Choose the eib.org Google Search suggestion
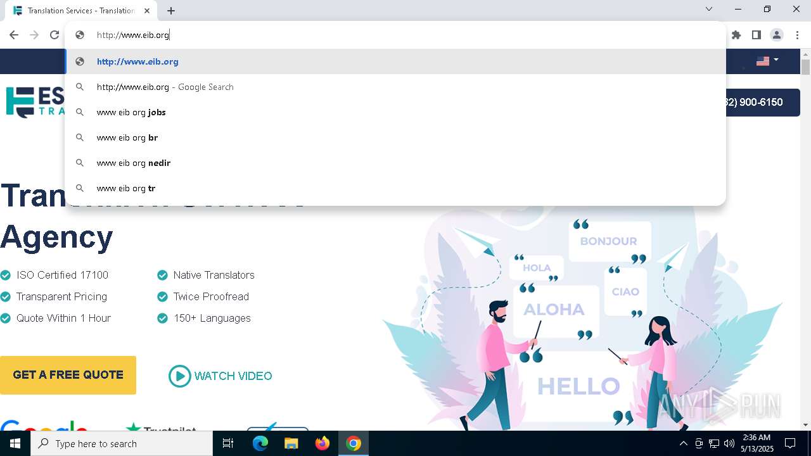The width and height of the screenshot is (811, 456). [x=395, y=87]
